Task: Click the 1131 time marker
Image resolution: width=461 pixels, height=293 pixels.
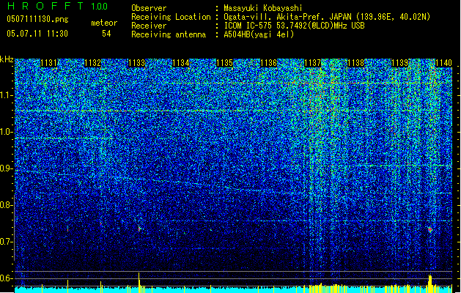Action: click(x=49, y=63)
